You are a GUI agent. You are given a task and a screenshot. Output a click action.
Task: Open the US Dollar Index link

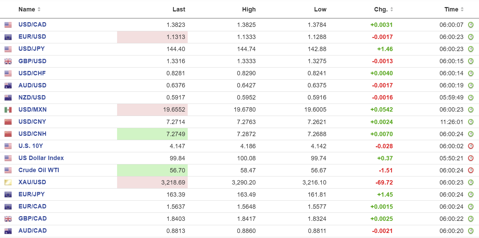41,158
